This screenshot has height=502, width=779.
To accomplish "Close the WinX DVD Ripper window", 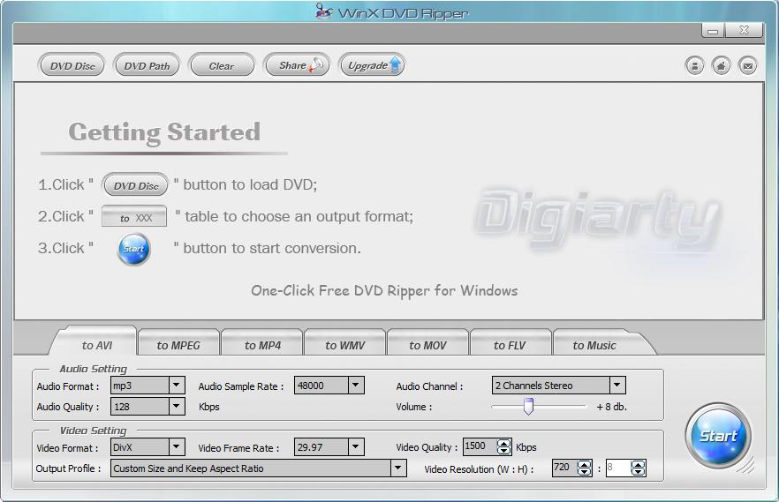I will click(x=744, y=30).
